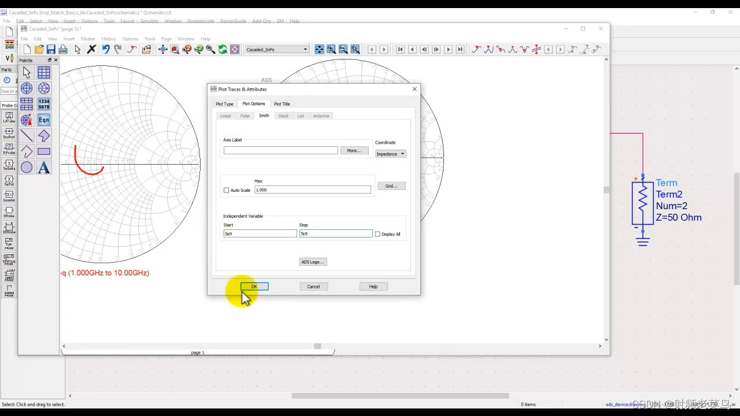The height and width of the screenshot is (416, 740).
Task: Undock the Palette panel
Action: point(49,60)
